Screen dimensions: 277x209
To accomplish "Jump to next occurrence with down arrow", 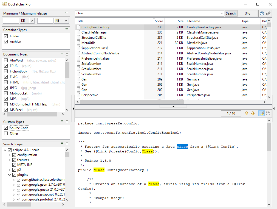I will pyautogui.click(x=253, y=113).
